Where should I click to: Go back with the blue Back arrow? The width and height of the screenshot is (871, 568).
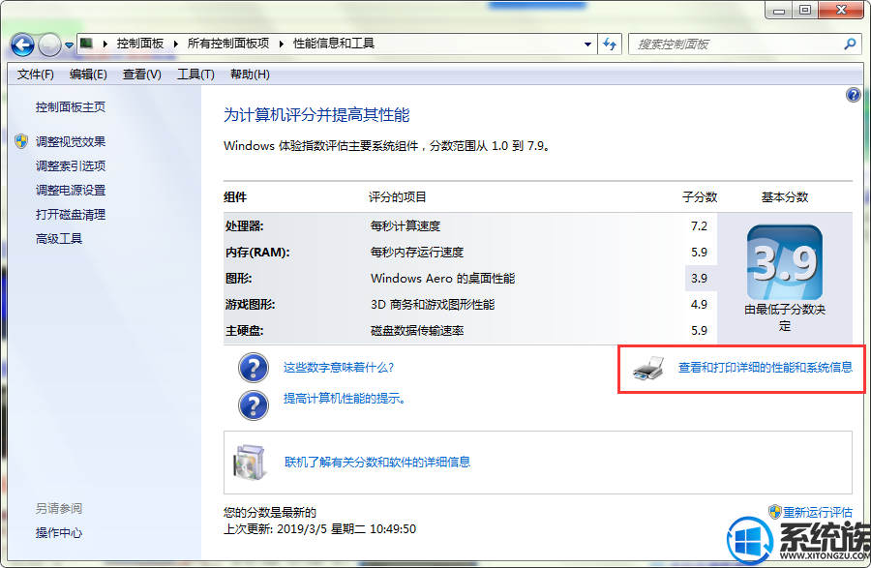tap(23, 45)
